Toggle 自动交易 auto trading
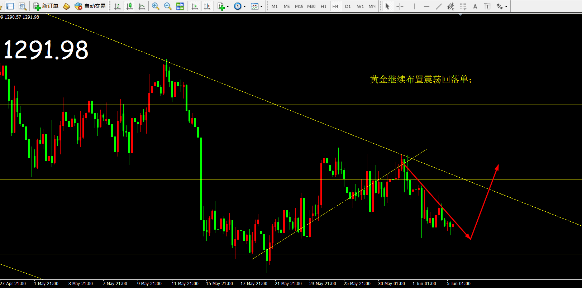The image size is (582, 288). [90, 6]
